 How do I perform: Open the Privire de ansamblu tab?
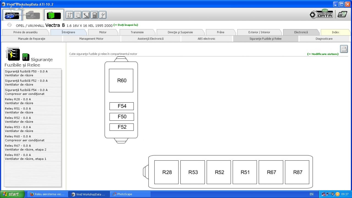pos(25,32)
